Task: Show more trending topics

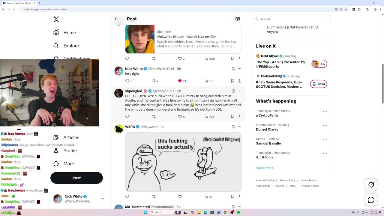Action: pos(265,168)
